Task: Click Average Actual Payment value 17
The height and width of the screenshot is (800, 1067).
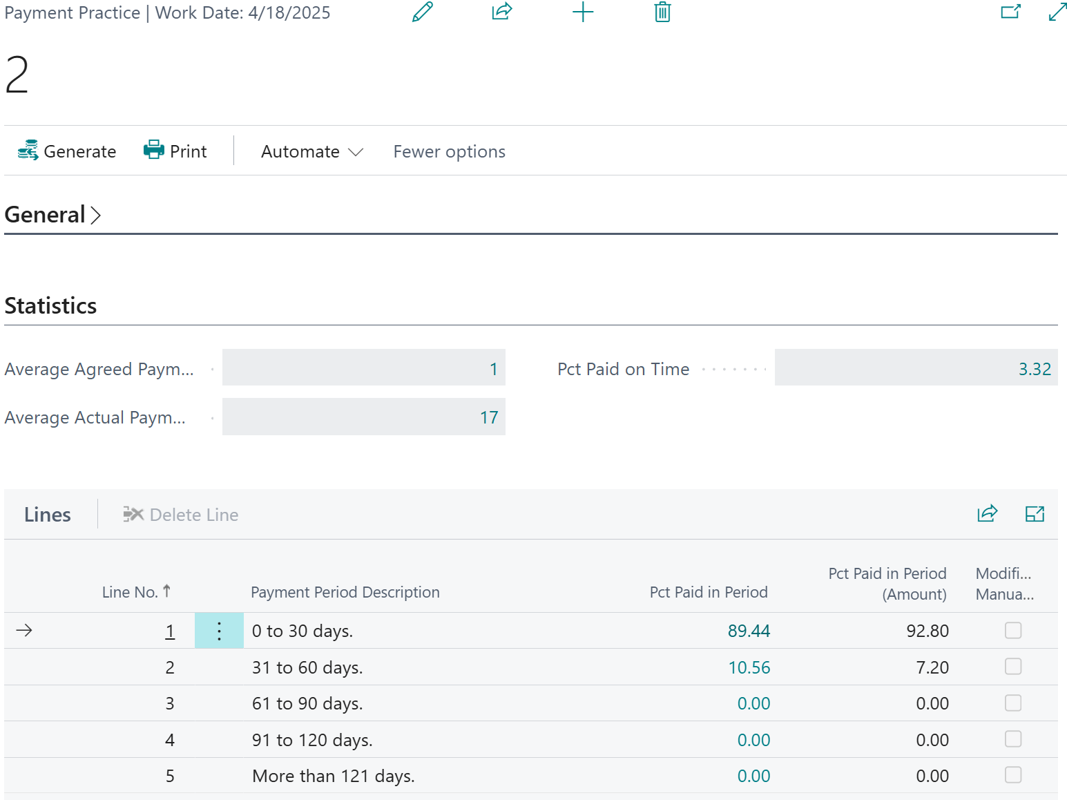Action: [363, 417]
